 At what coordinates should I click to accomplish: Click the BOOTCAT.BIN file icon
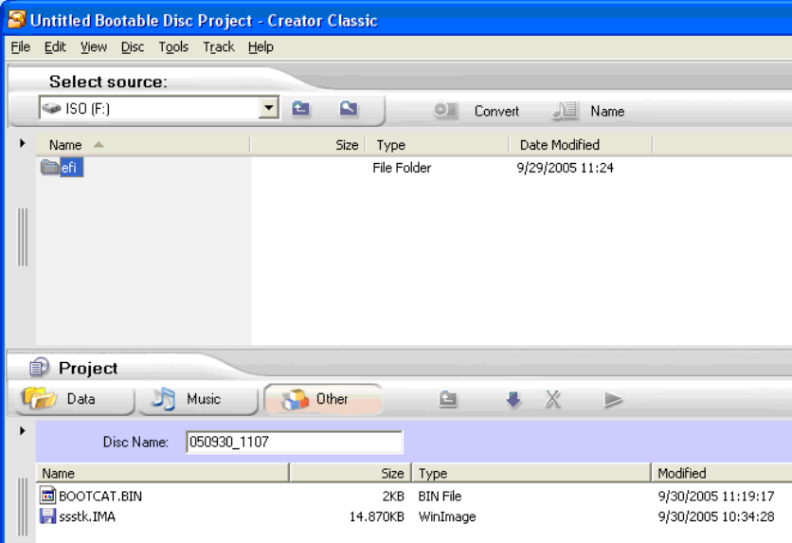click(47, 496)
